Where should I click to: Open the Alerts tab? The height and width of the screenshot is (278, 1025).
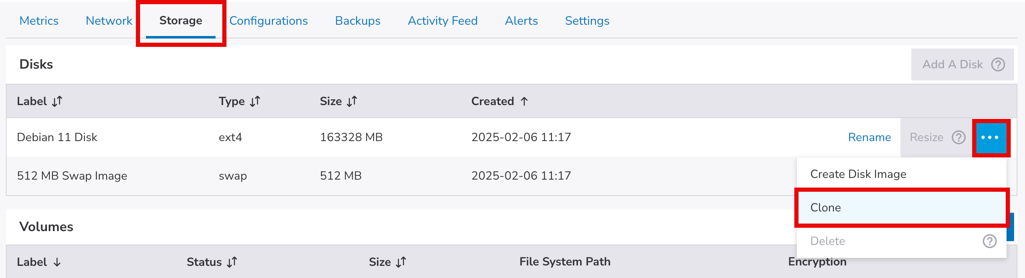point(521,21)
